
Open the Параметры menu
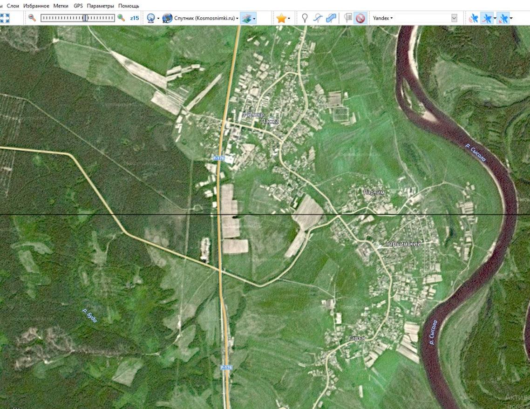click(100, 6)
